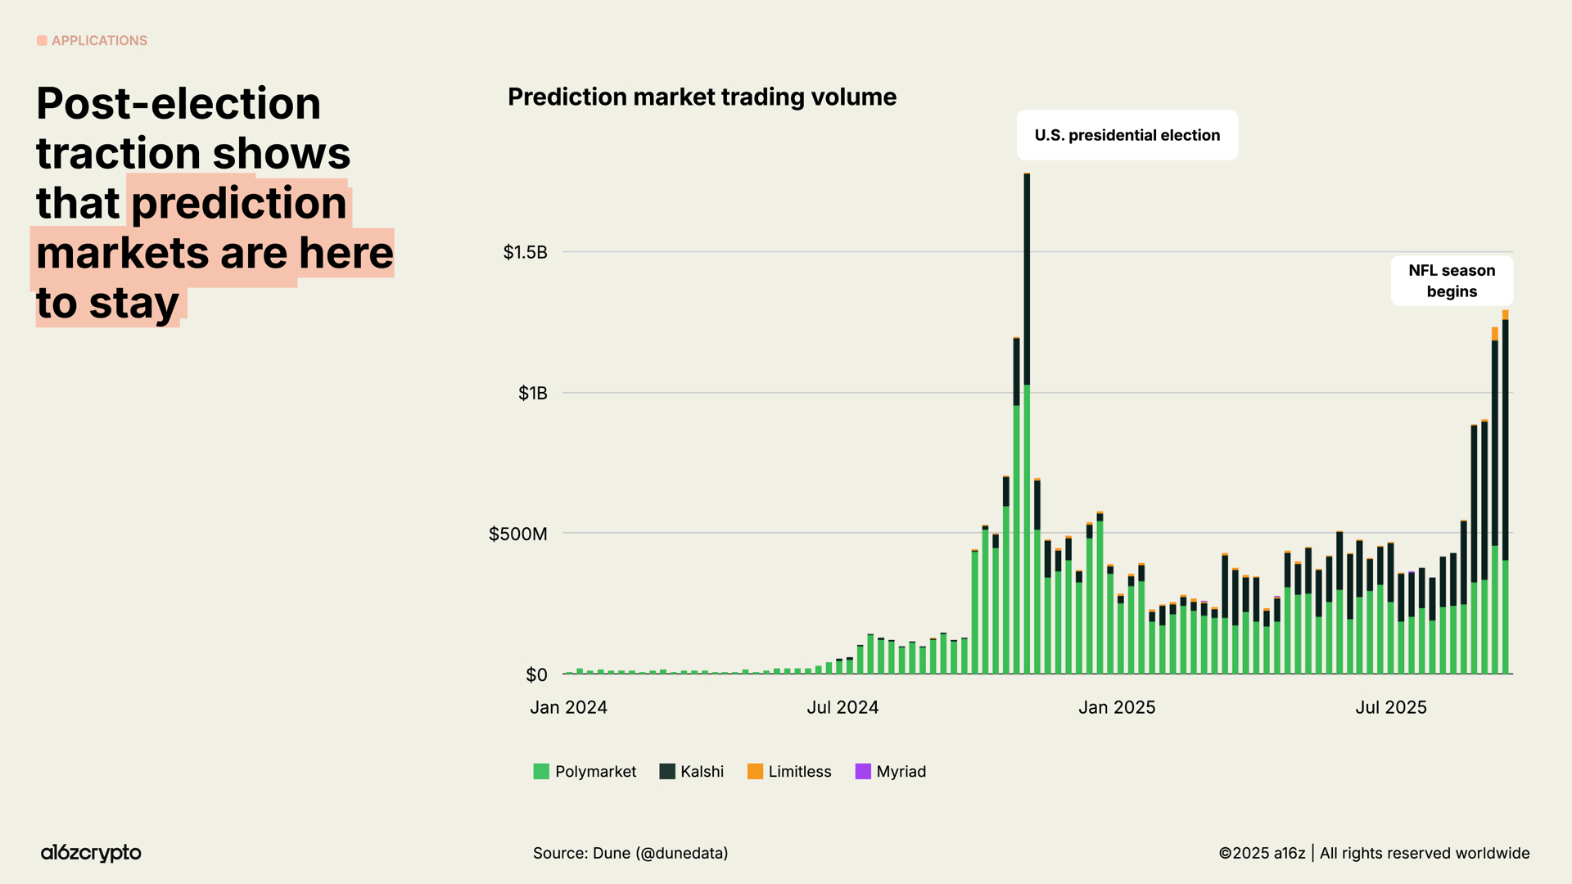Select the Limitless legend label
The height and width of the screenshot is (884, 1572).
(799, 771)
